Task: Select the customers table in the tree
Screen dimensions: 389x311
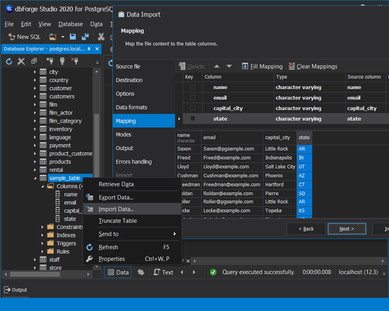Action: [x=62, y=96]
